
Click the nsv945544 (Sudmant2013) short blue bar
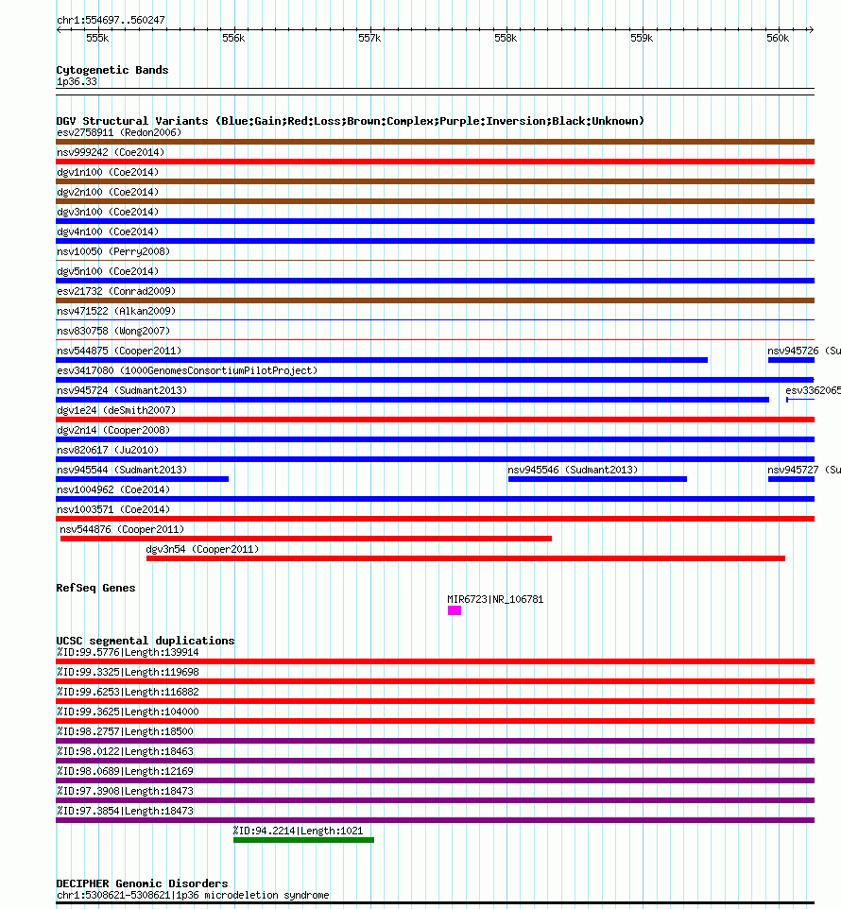click(143, 479)
